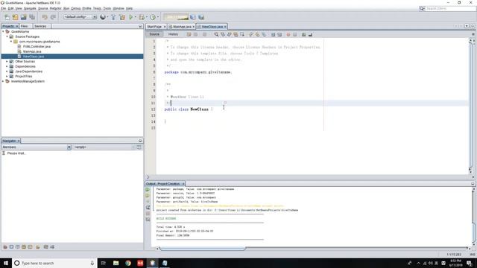Click the Windows Start button
Viewport: 477px width, 268px height.
pos(6,263)
